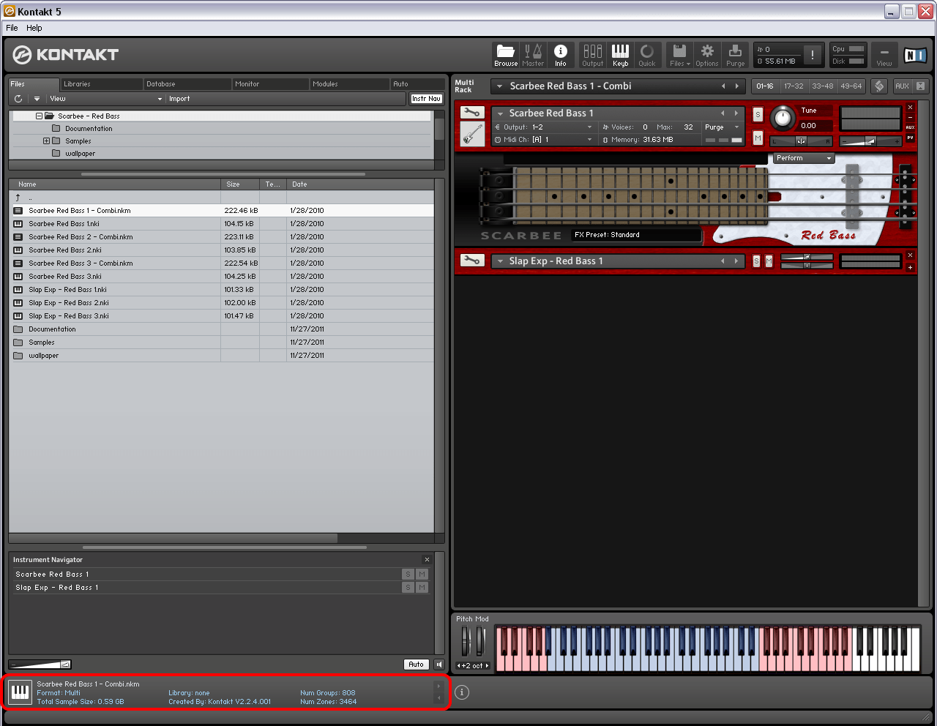Show the Output mixer section
This screenshot has width=937, height=726.
pyautogui.click(x=593, y=55)
